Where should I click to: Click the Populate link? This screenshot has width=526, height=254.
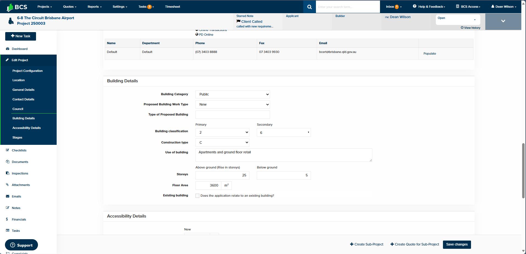point(429,54)
